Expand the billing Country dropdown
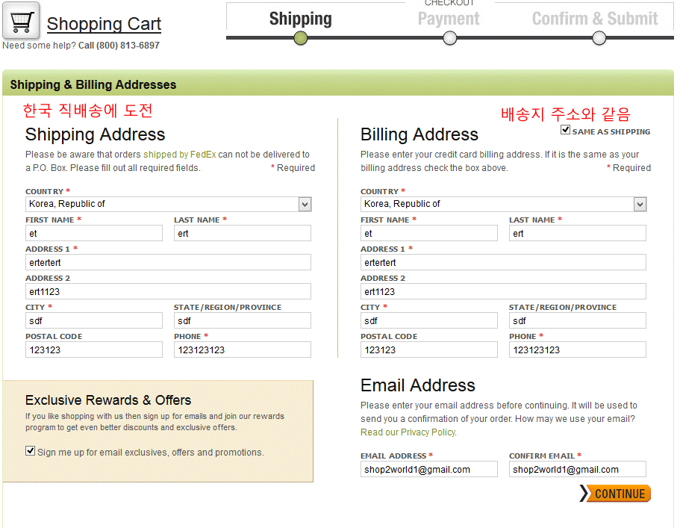The width and height of the screenshot is (680, 528). click(640, 204)
